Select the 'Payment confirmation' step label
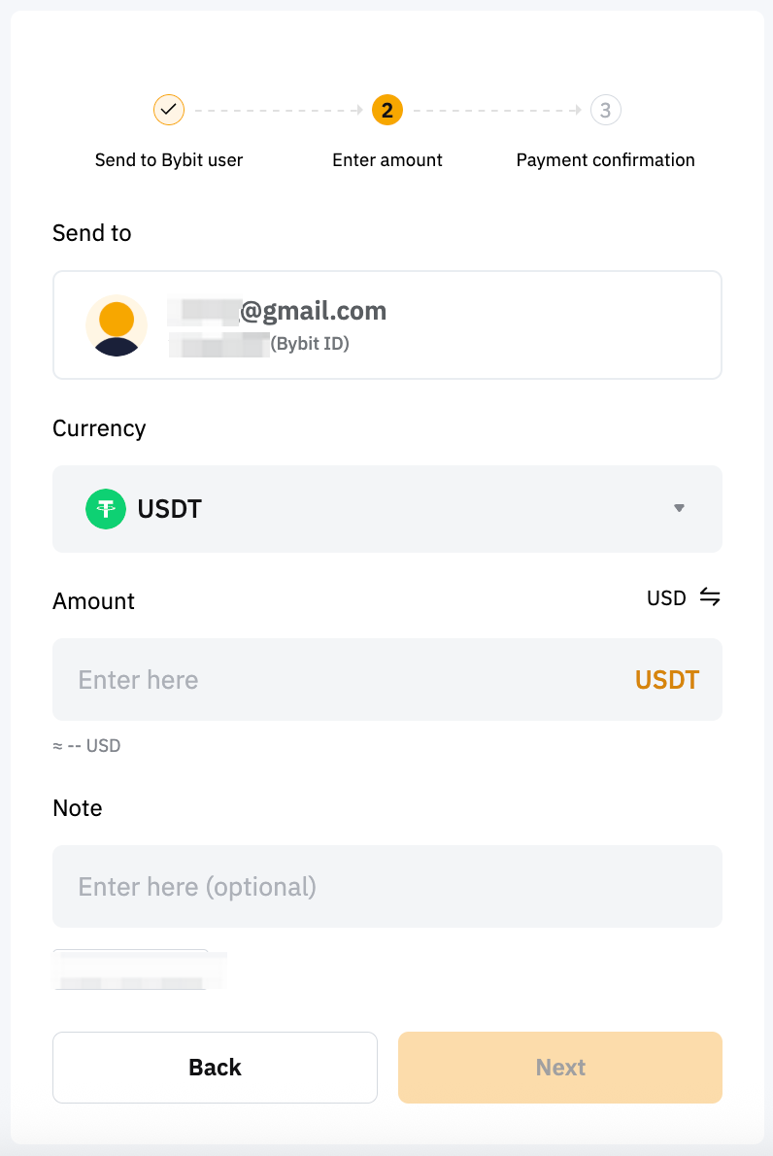The height and width of the screenshot is (1156, 773). (x=605, y=160)
